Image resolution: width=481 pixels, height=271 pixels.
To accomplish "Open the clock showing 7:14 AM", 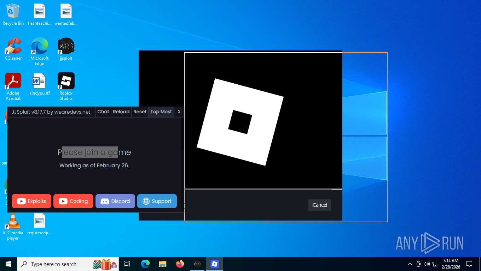I will (451, 264).
